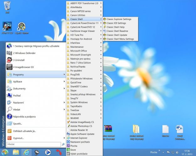Open Classic Shell Readme
Viewport: 196px width, 156px height.
[120, 31]
